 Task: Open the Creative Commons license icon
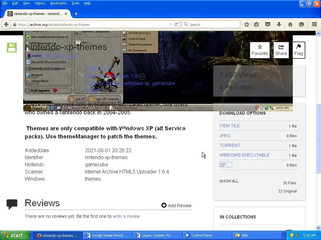(142, 76)
